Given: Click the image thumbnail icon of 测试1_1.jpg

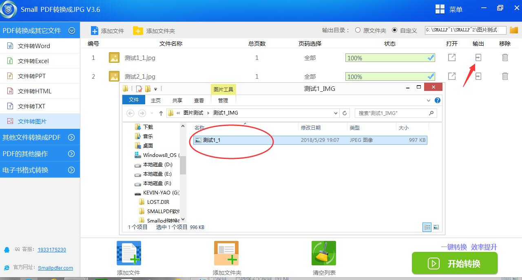Looking at the screenshot, I should click(x=114, y=57).
